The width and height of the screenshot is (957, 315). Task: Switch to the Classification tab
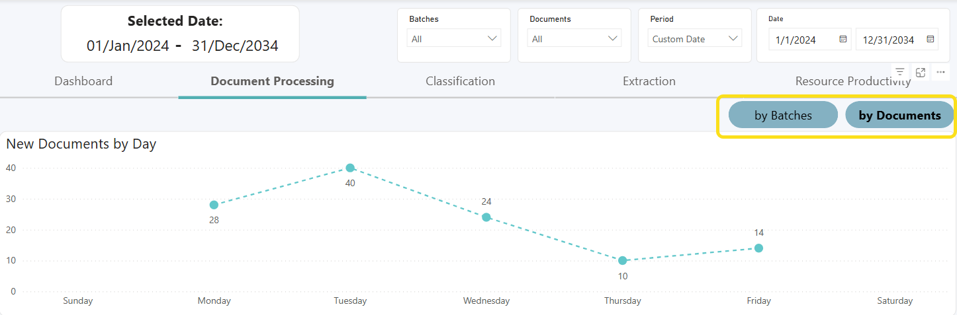pos(460,81)
